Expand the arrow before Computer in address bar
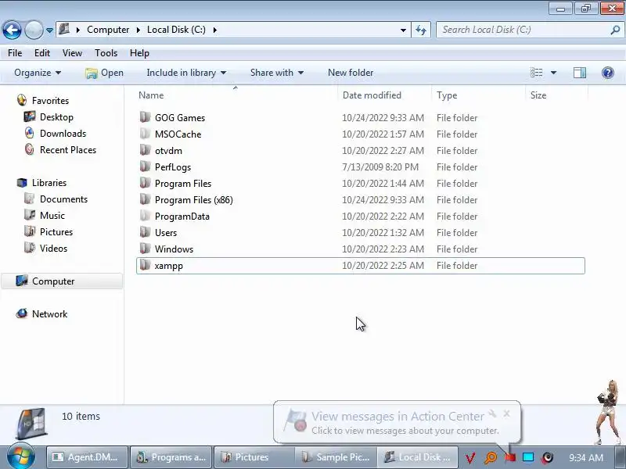626x469 pixels. click(x=78, y=30)
